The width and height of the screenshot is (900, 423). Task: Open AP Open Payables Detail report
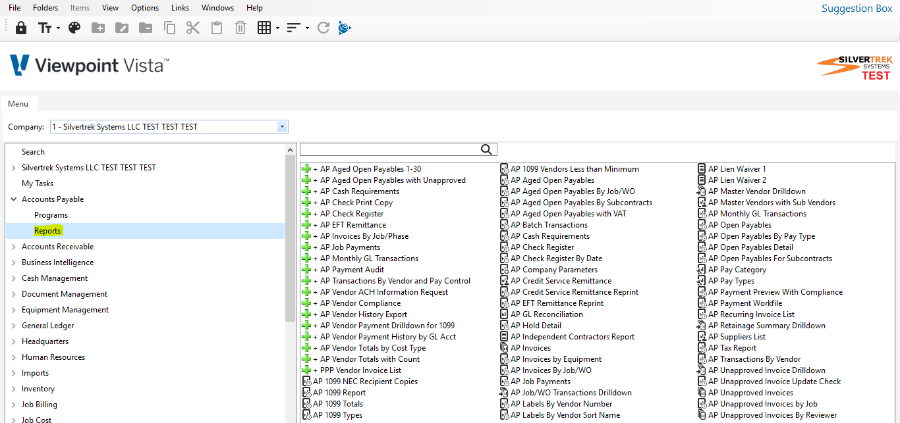tap(750, 247)
